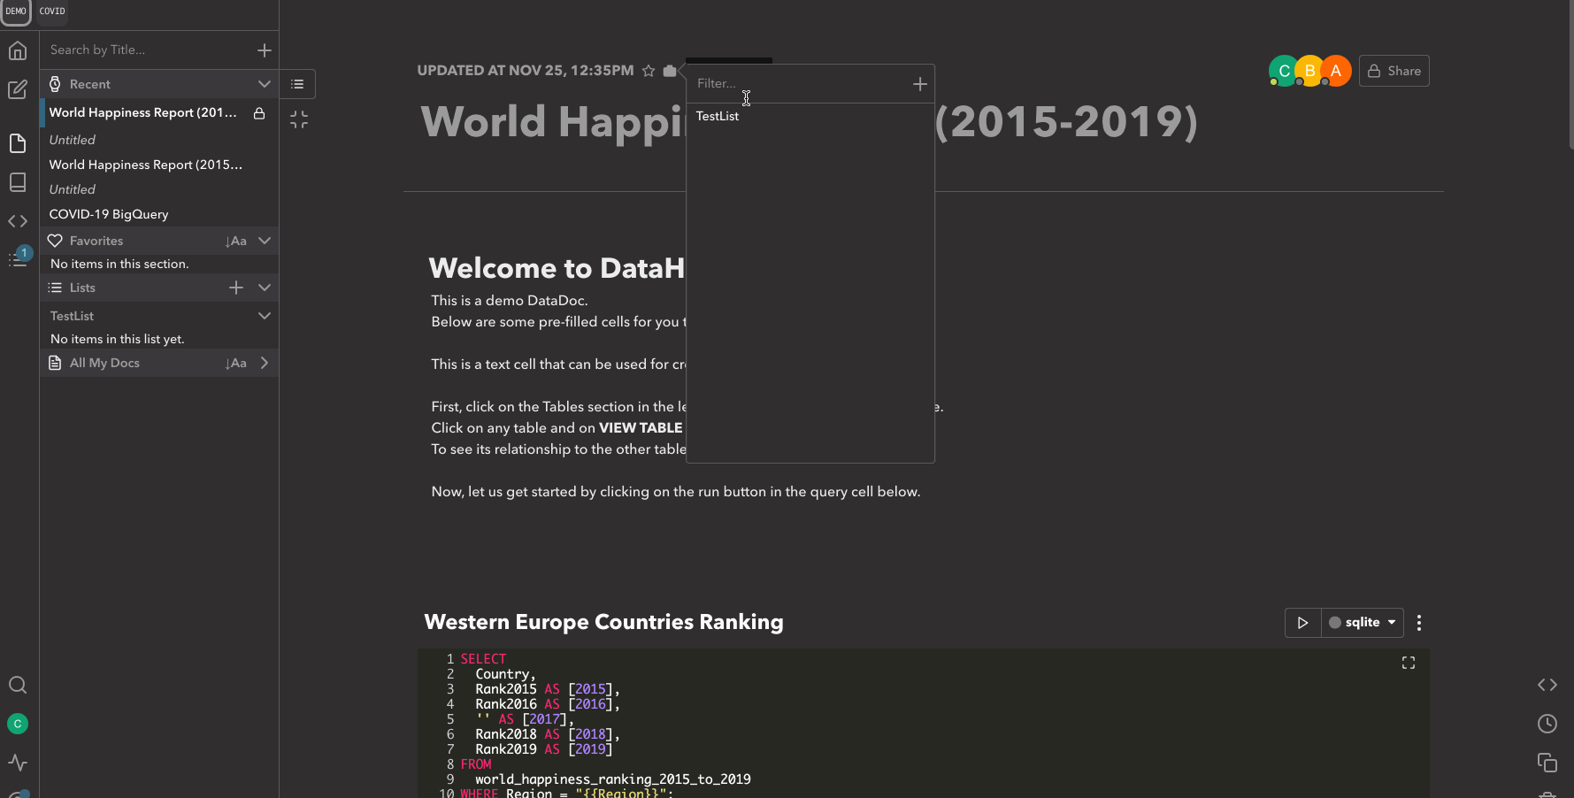This screenshot has width=1574, height=798.
Task: Click the collapse cells icon below contents
Action: pos(299,119)
